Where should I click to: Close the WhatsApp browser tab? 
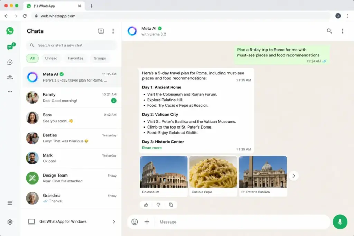(80, 6)
